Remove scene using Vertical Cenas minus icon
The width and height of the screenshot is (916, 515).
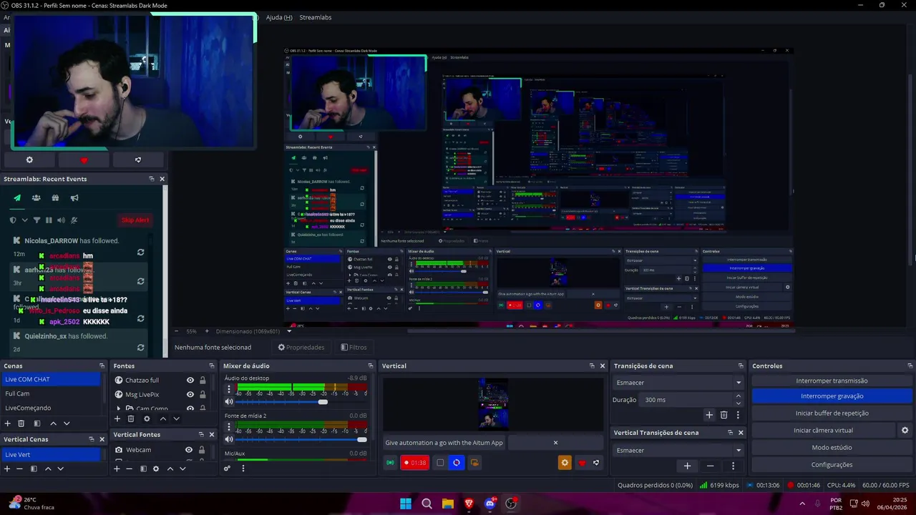pos(19,469)
